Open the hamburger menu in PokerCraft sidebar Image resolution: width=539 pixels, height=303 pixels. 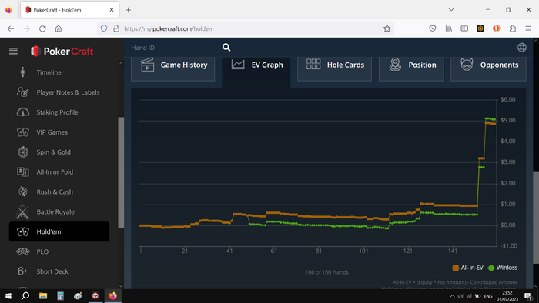[x=13, y=51]
